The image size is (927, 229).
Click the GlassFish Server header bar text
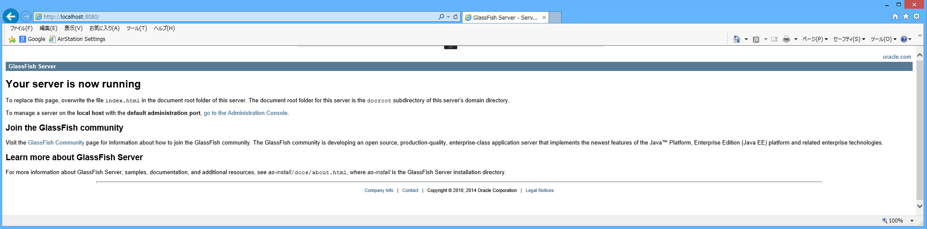point(32,66)
